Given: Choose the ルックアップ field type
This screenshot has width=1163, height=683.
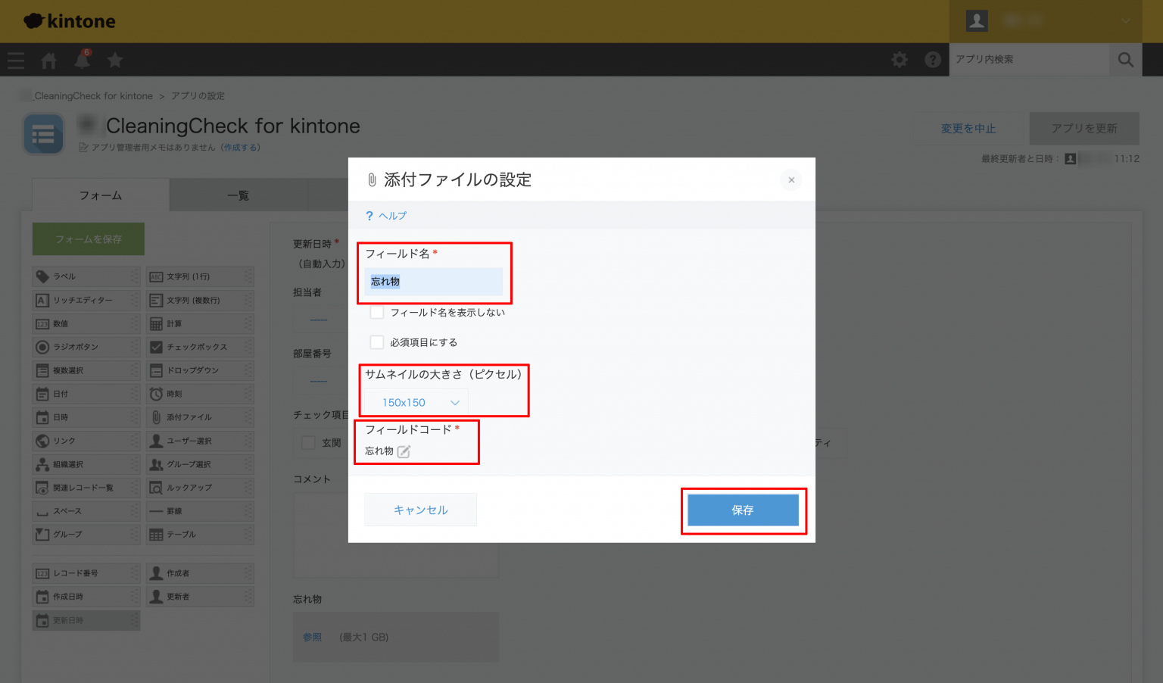Looking at the screenshot, I should coord(200,487).
